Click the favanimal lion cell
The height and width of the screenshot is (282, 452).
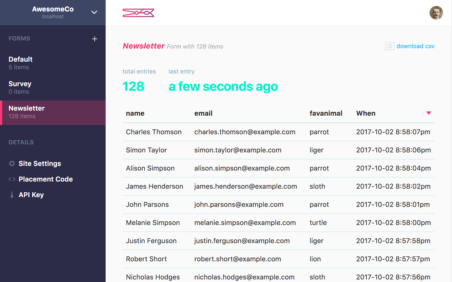click(315, 259)
